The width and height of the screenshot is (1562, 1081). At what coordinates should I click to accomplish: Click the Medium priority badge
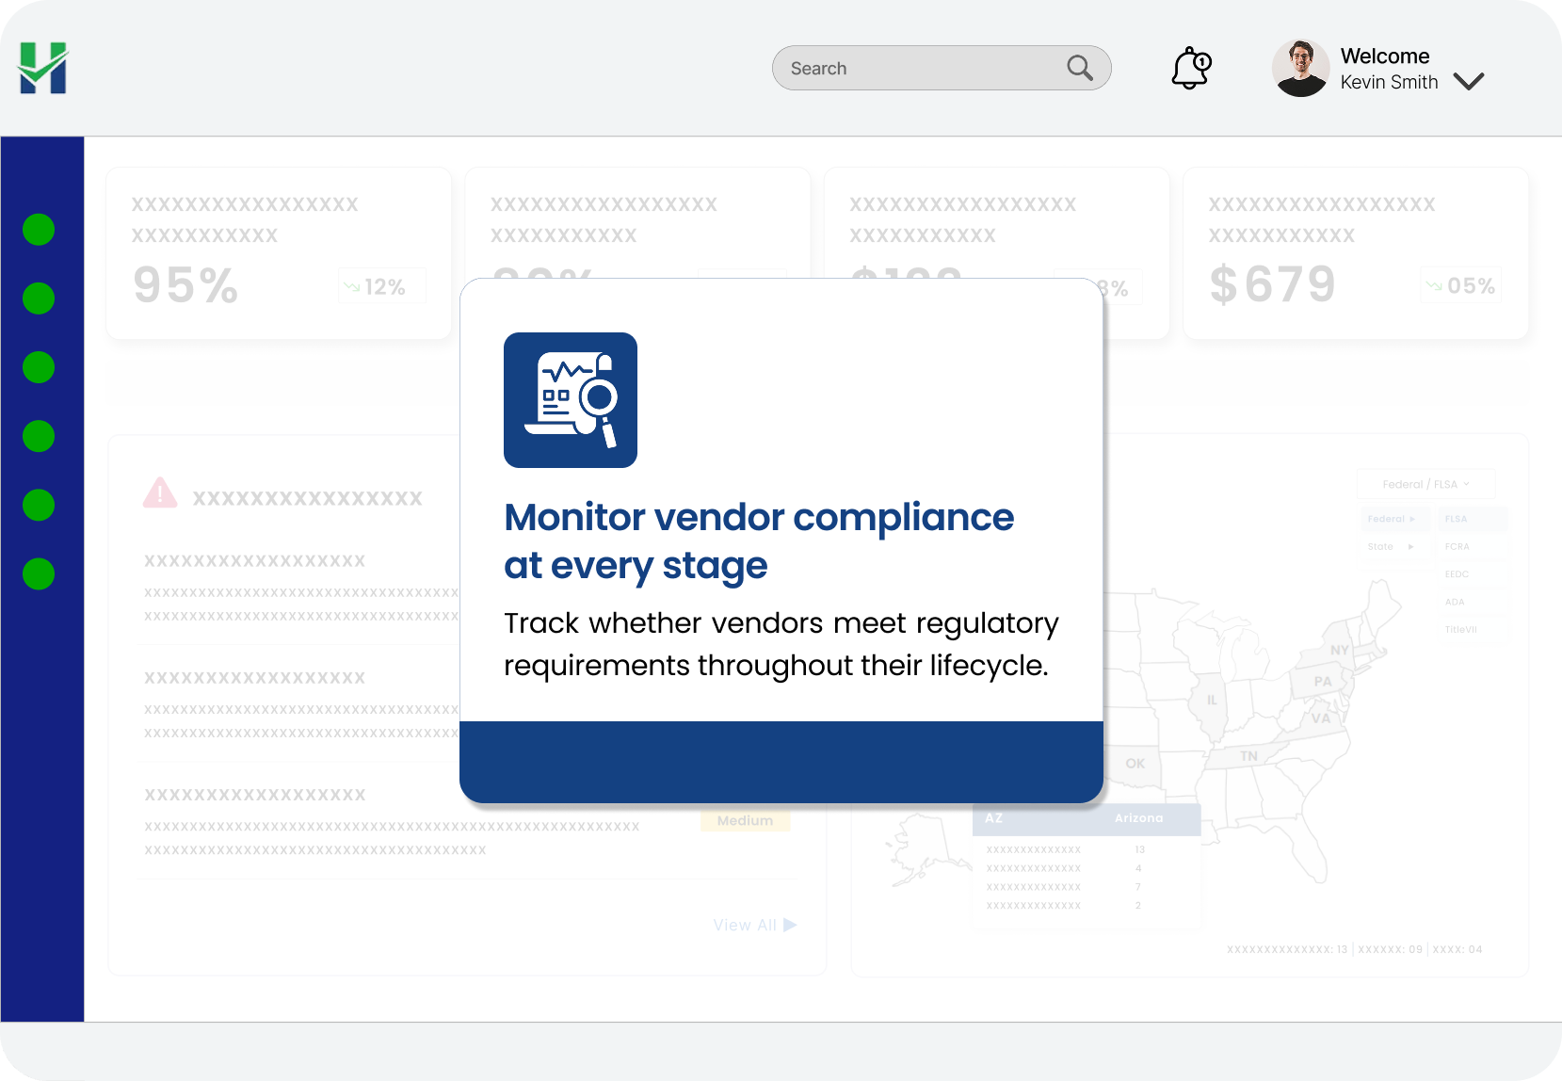[745, 821]
